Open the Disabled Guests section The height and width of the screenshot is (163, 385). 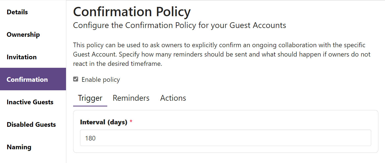31,124
